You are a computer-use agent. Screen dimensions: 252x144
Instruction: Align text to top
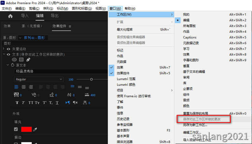73,87
